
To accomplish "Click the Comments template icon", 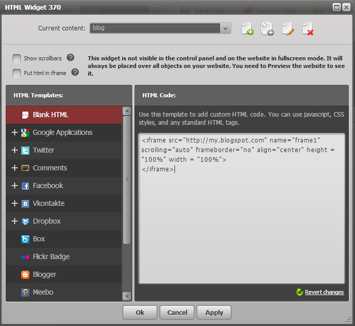I will click(25, 168).
